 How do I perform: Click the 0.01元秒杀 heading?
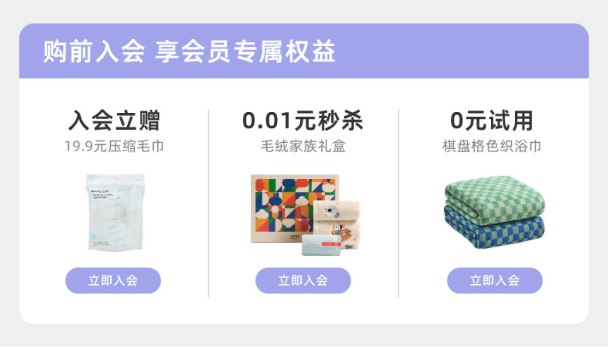pyautogui.click(x=303, y=121)
